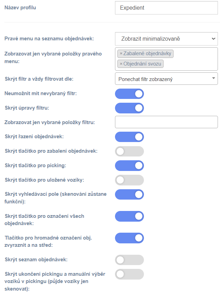Screen dimensions: 220x293
Task: Disable Skrýt tlačítko pro picking toggle
Action: click(129, 165)
